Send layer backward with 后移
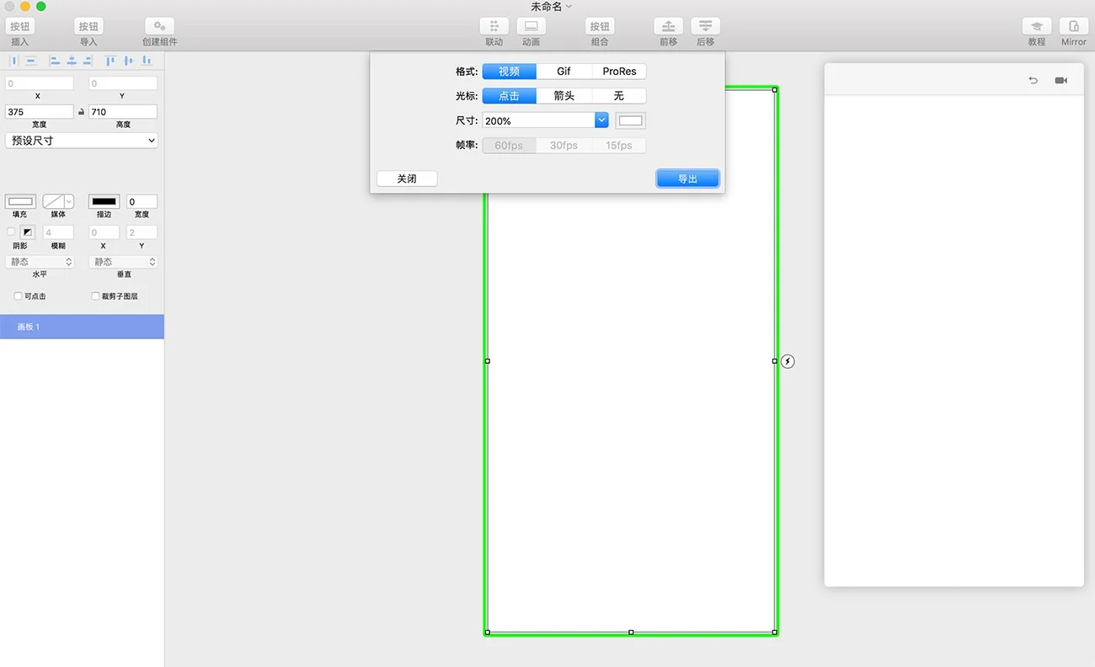The height and width of the screenshot is (667, 1095). pyautogui.click(x=705, y=27)
